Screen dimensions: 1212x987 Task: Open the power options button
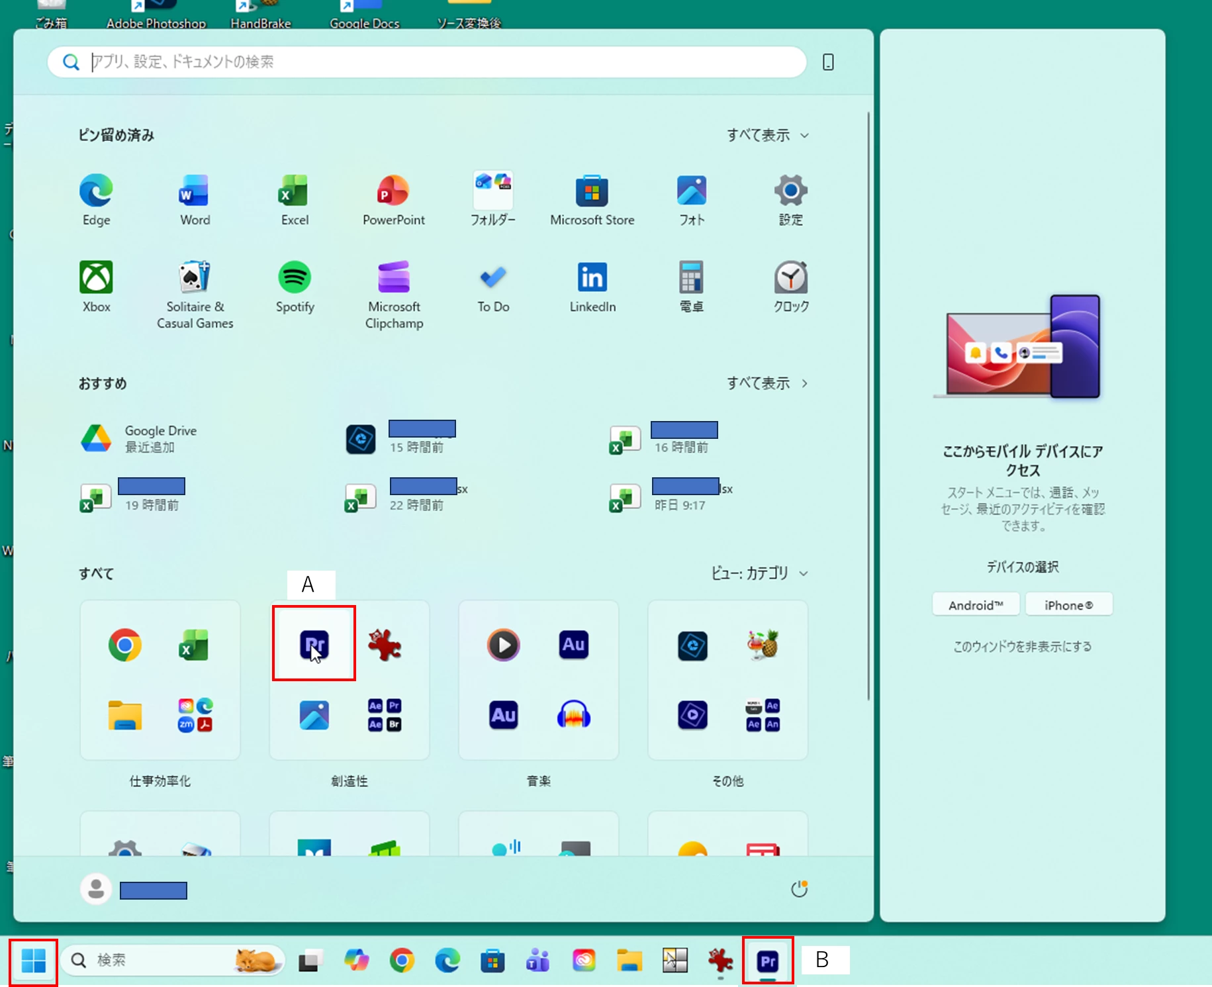click(x=800, y=889)
